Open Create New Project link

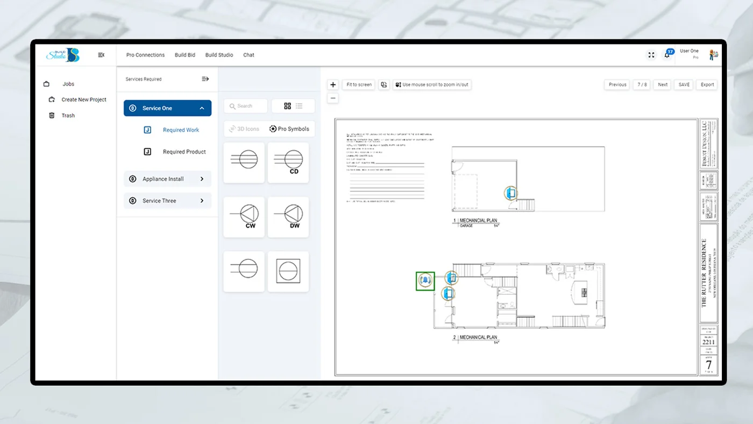click(84, 100)
